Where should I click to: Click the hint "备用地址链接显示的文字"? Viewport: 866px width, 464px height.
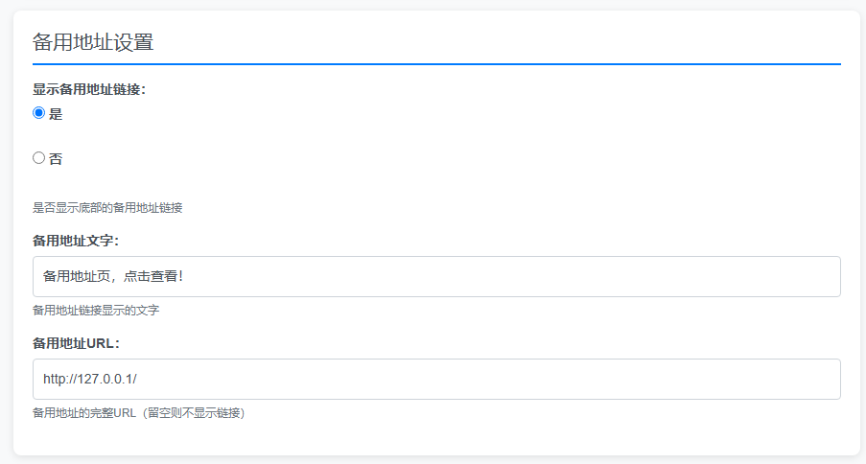[x=96, y=311]
